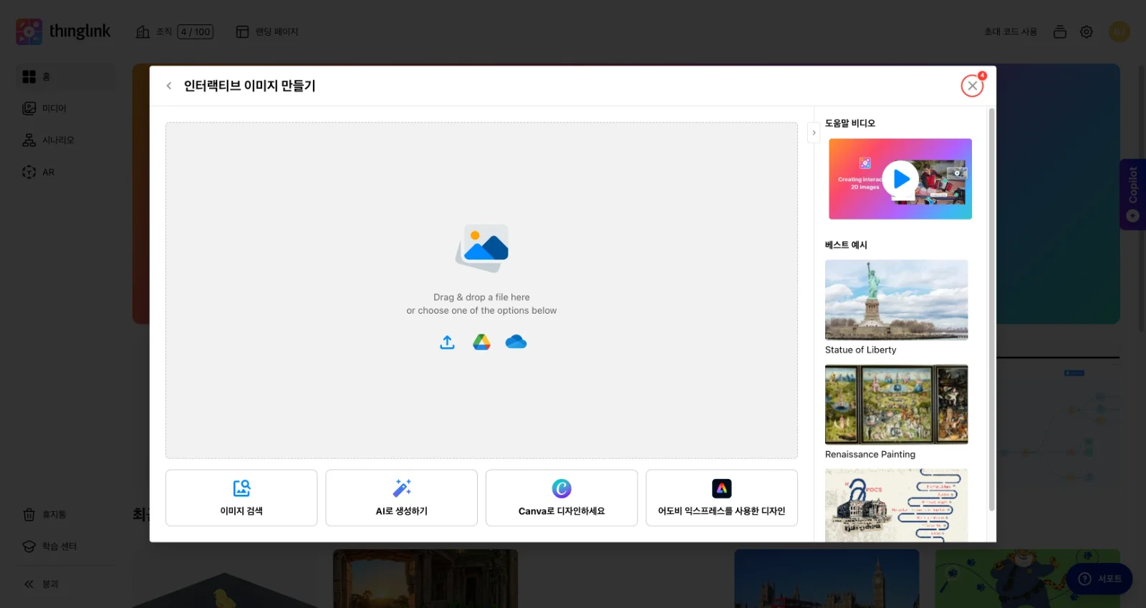
Task: Click the drag and drop upload area
Action: [x=481, y=290]
